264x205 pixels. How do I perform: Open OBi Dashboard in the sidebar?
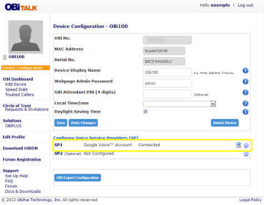click(18, 79)
